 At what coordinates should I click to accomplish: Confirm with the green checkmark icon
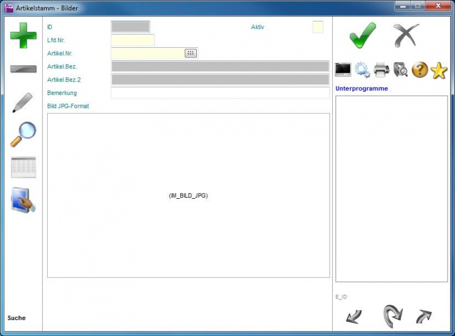tap(362, 35)
